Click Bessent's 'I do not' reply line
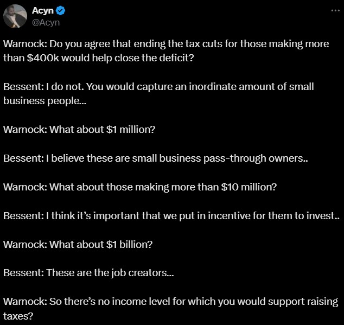The image size is (344, 325). (158, 87)
